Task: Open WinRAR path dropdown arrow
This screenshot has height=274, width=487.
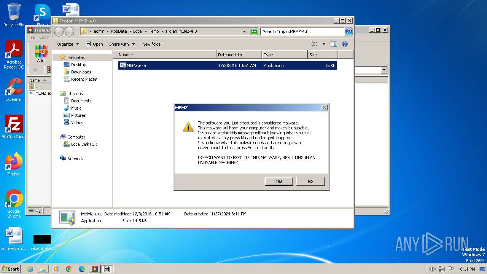Action: (x=384, y=70)
